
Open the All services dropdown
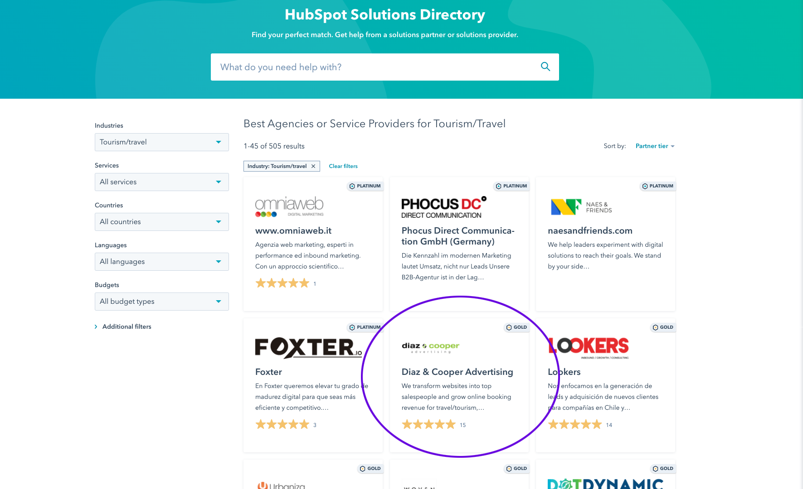(161, 182)
